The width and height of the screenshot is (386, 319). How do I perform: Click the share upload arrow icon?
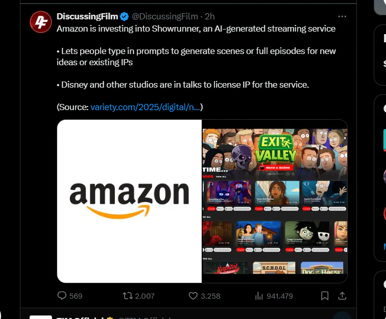342,296
